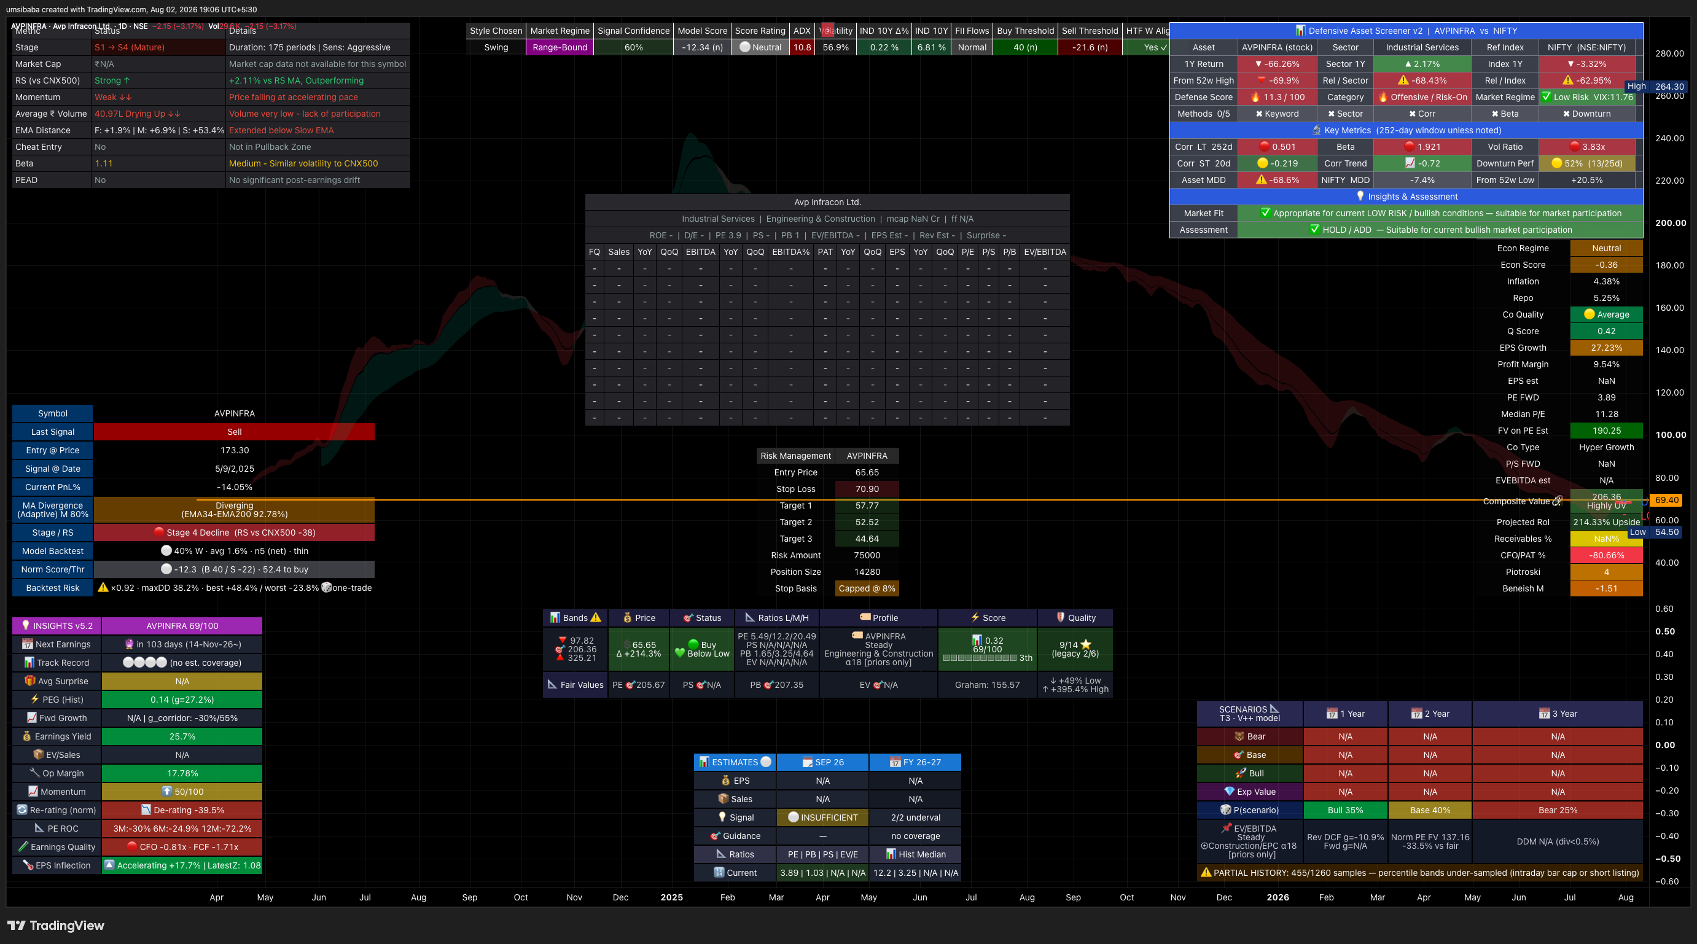Click the green checkmark beside Low Risk VIX
The width and height of the screenshot is (1697, 944).
[x=1546, y=96]
